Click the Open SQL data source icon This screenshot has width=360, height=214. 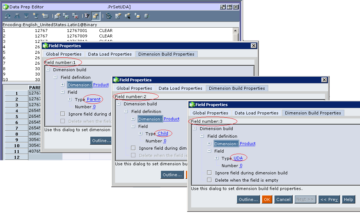(x=128, y=16)
